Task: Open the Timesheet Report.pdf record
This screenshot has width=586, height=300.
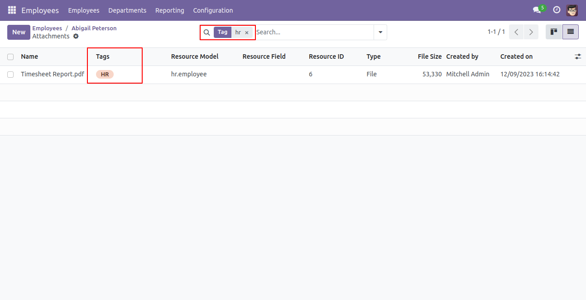Action: click(x=53, y=74)
